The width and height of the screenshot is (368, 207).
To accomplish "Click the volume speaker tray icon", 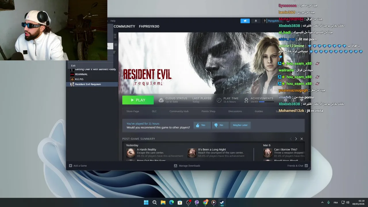I will pyautogui.click(x=348, y=202).
